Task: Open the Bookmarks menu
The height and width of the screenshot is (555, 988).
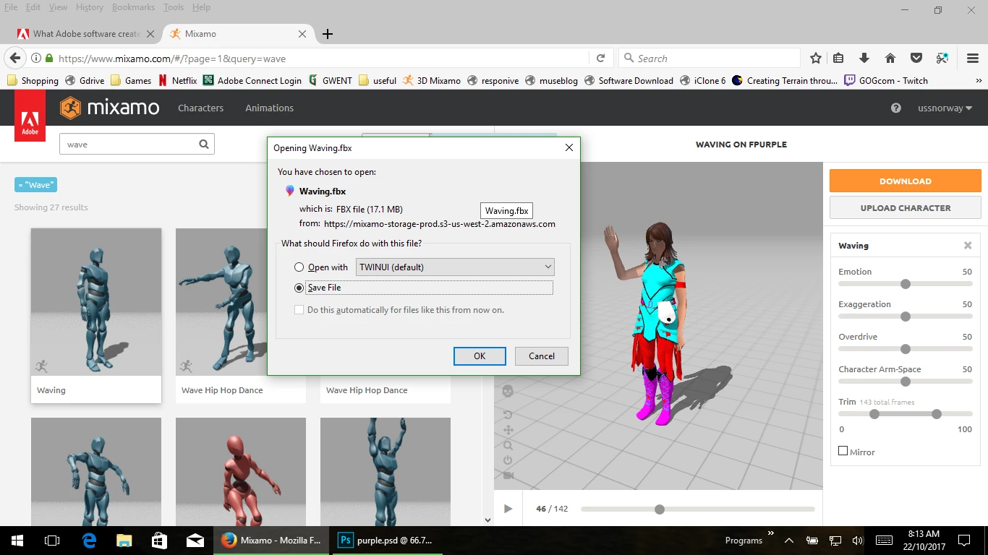Action: point(133,7)
